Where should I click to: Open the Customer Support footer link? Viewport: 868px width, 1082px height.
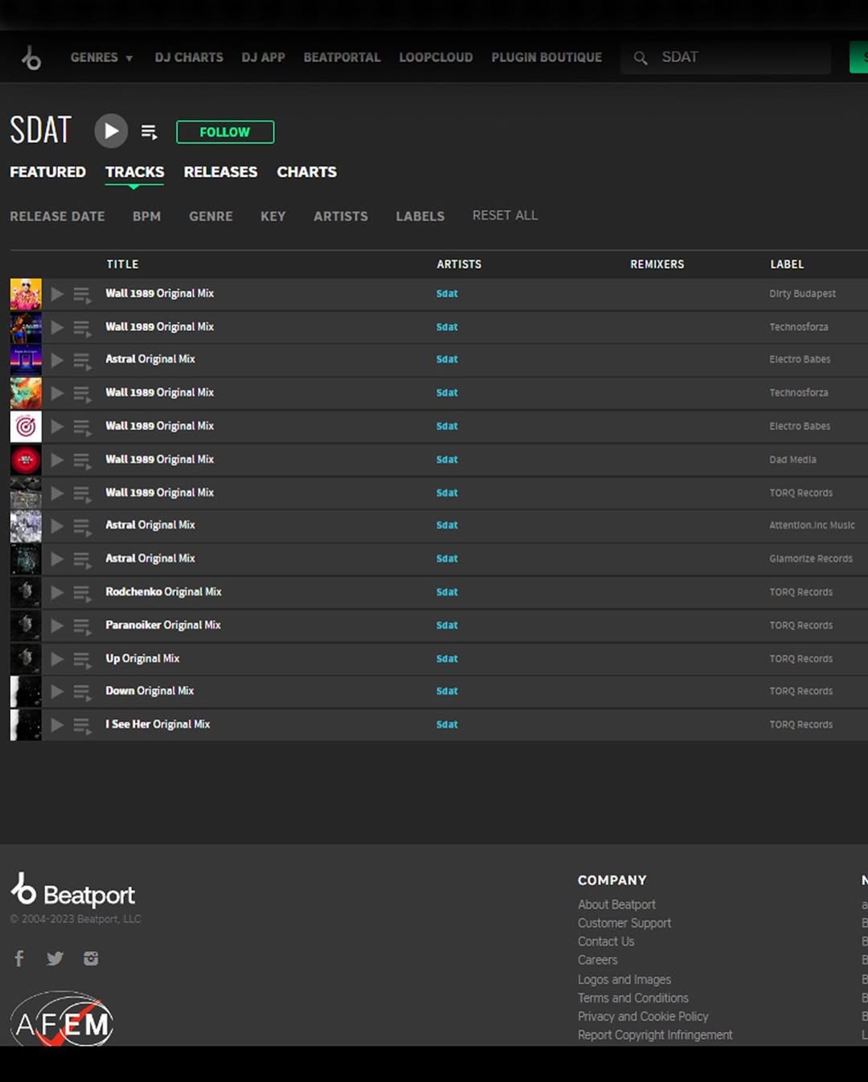(x=624, y=923)
